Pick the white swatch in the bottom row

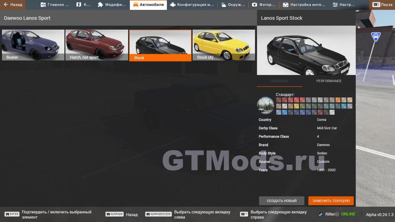pos(332,112)
